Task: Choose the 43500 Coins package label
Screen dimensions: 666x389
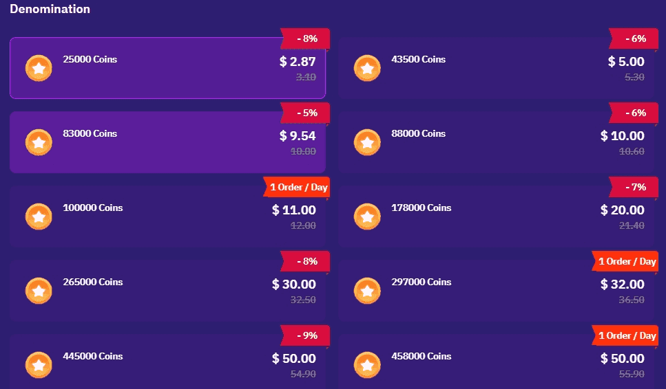Action: [418, 60]
